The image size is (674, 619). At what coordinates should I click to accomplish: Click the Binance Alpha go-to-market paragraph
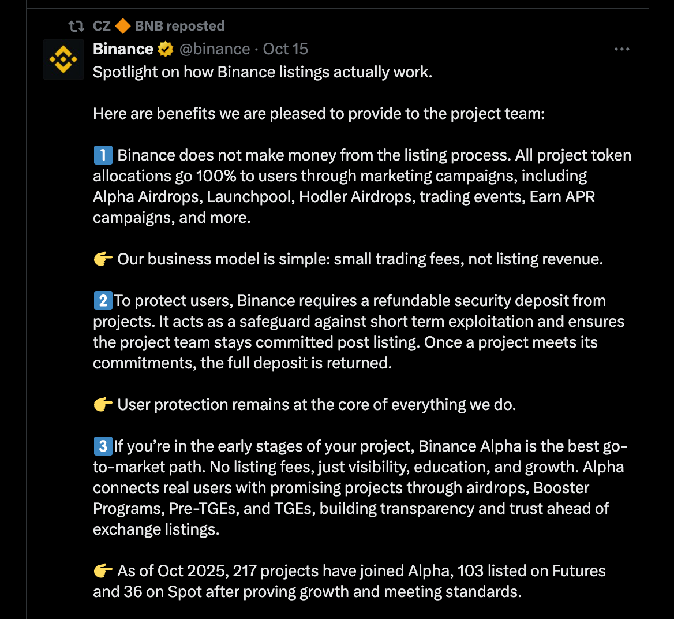(x=358, y=488)
